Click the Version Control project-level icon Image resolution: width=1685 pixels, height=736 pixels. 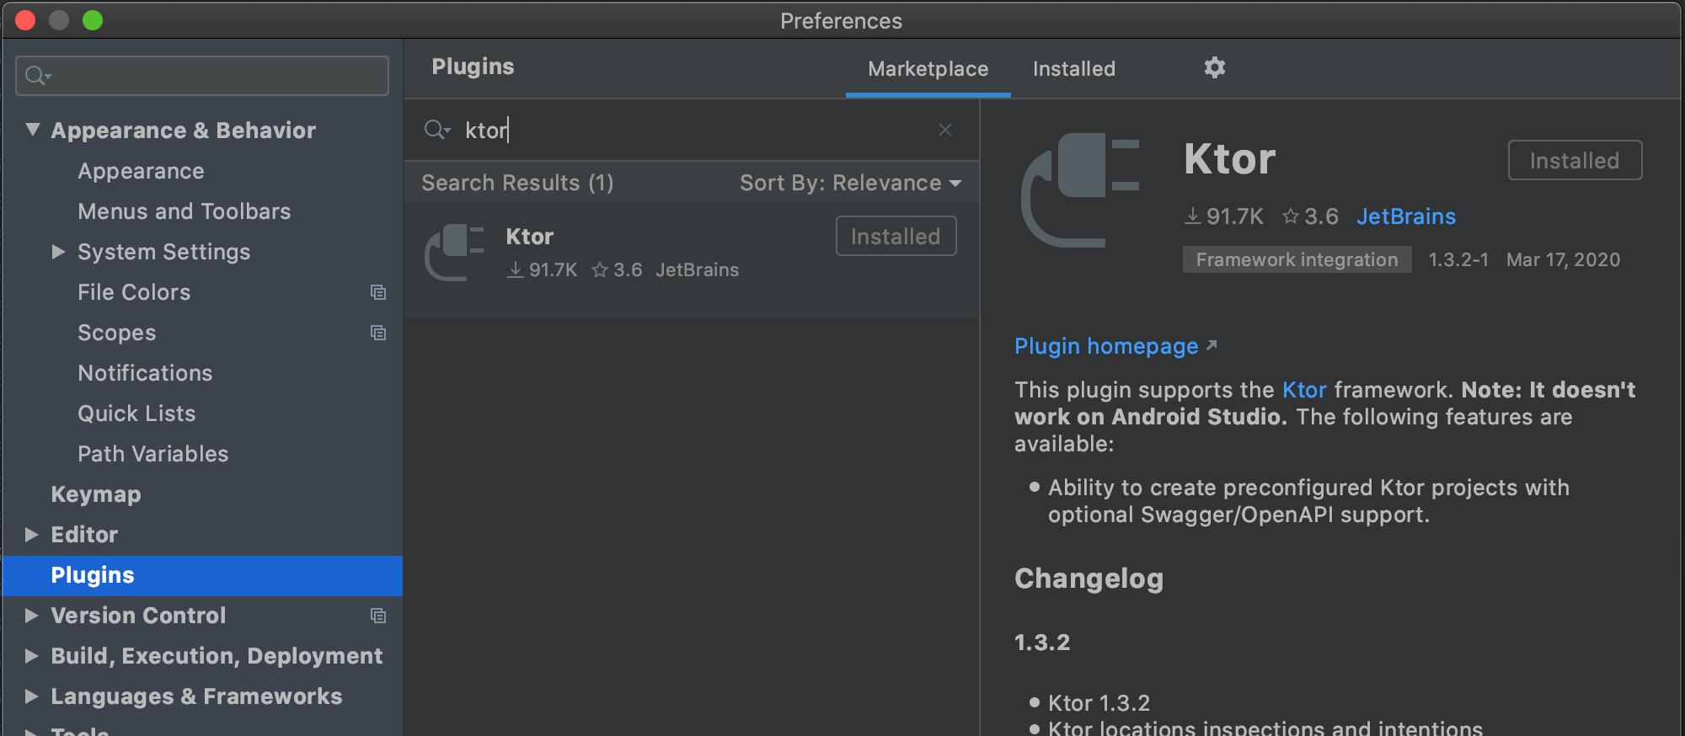click(378, 616)
